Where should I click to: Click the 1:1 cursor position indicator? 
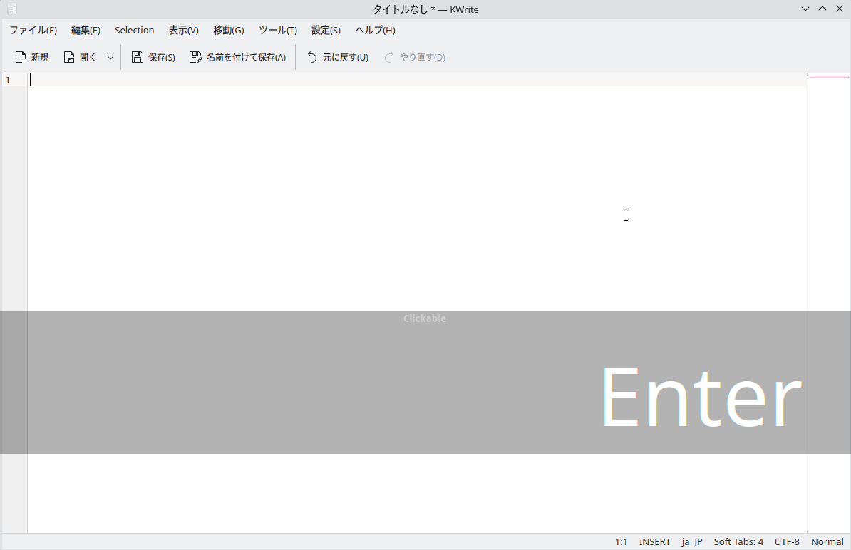click(621, 541)
